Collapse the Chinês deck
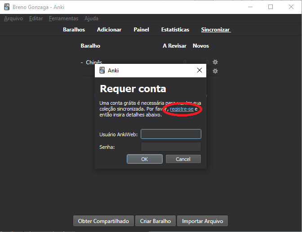This screenshot has width=302, height=232. pos(82,62)
